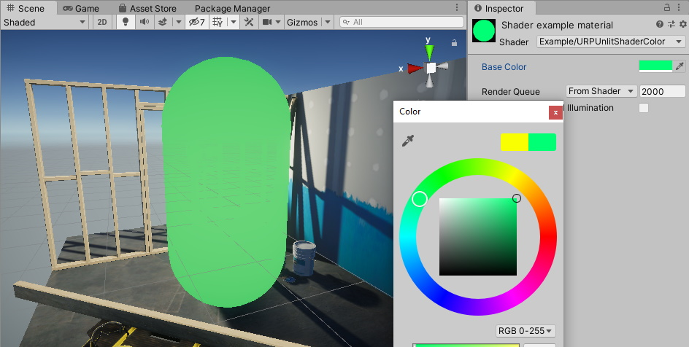Click the eyedropper beside the Base Color field
Screen dimensions: 689x347
point(680,66)
